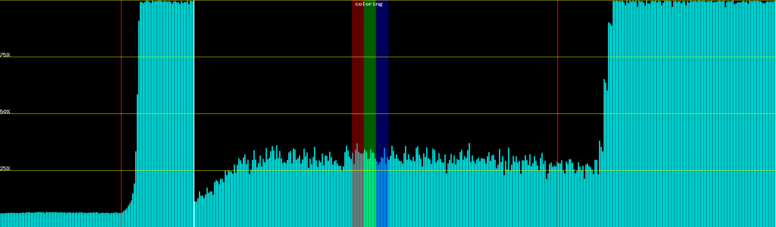Select the dark red coloring band
Image resolution: width=776 pixels, height=227 pixels.
(x=357, y=76)
